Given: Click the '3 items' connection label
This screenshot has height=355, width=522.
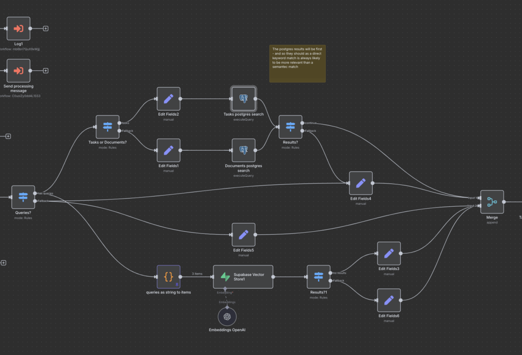Looking at the screenshot, I should 197,274.
